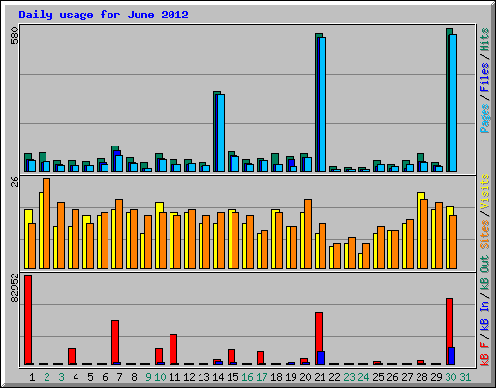Click the red kB bar for day 1

(x=28, y=320)
